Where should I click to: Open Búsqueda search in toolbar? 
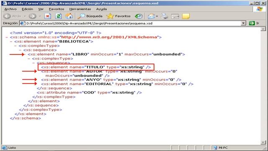point(90,16)
